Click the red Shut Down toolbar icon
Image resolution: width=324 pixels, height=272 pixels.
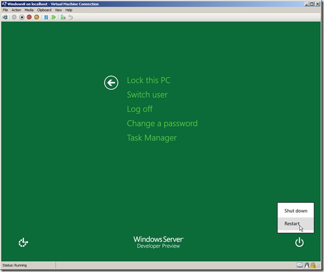point(29,18)
